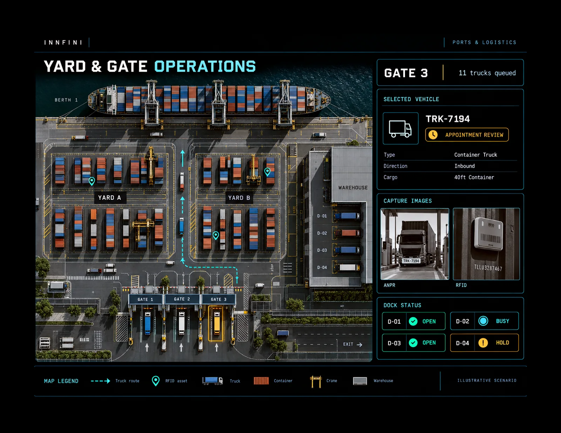Click the Crane icon in map legend
561x433 pixels.
(316, 381)
